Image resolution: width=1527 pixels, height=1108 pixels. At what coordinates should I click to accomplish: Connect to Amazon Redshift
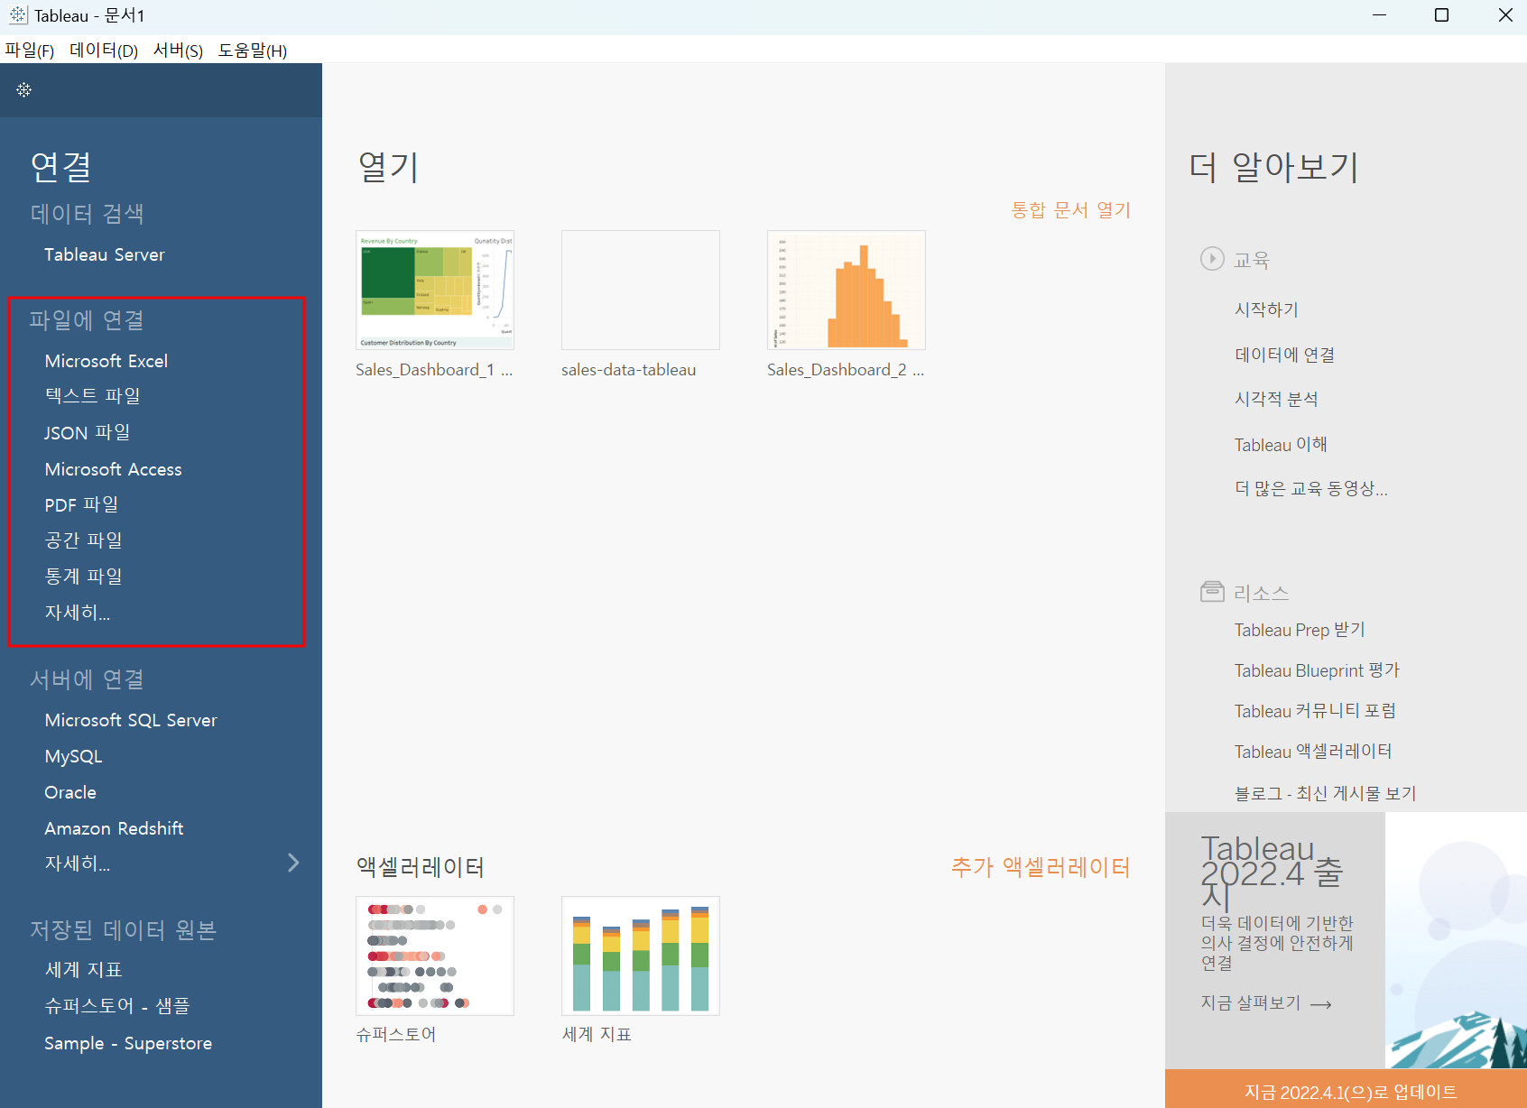[x=115, y=828]
